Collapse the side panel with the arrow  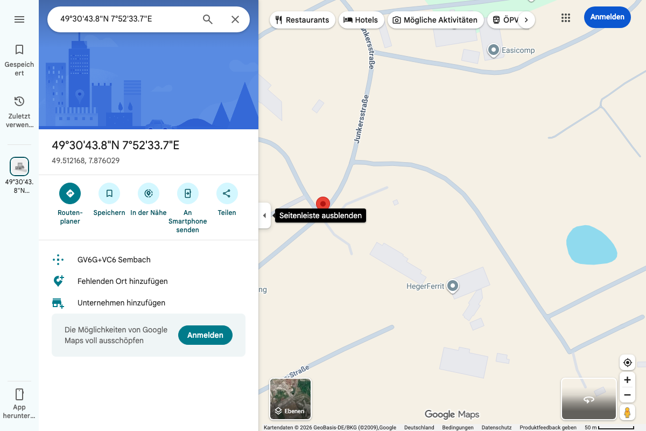(x=264, y=215)
